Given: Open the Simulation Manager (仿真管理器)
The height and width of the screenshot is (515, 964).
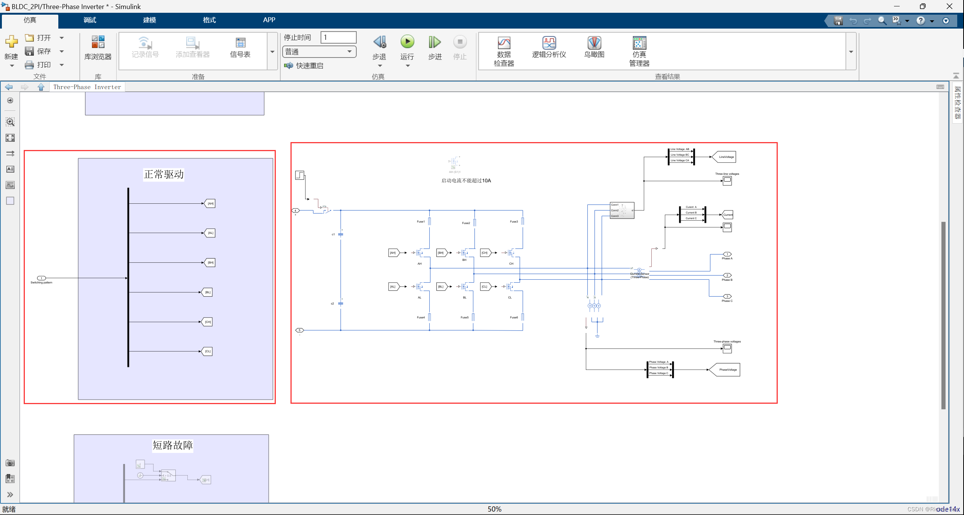Looking at the screenshot, I should (x=639, y=43).
